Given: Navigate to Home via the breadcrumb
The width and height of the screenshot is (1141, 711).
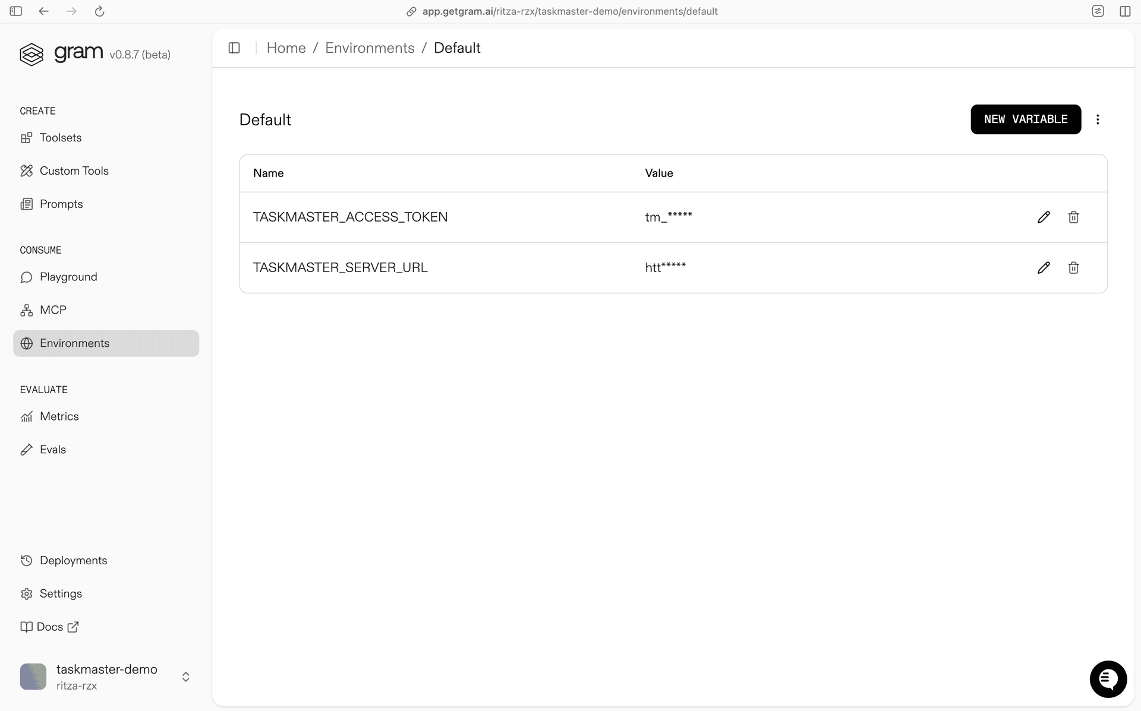Looking at the screenshot, I should 286,48.
